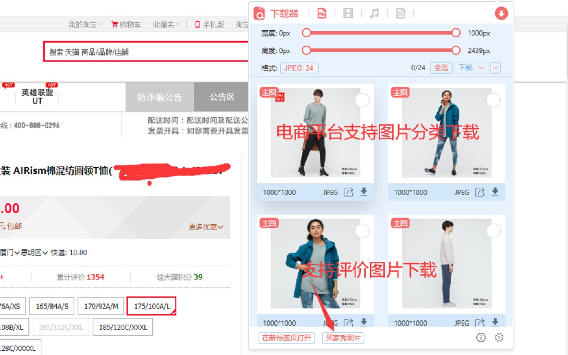Open downloader settings gear icon

point(499,338)
